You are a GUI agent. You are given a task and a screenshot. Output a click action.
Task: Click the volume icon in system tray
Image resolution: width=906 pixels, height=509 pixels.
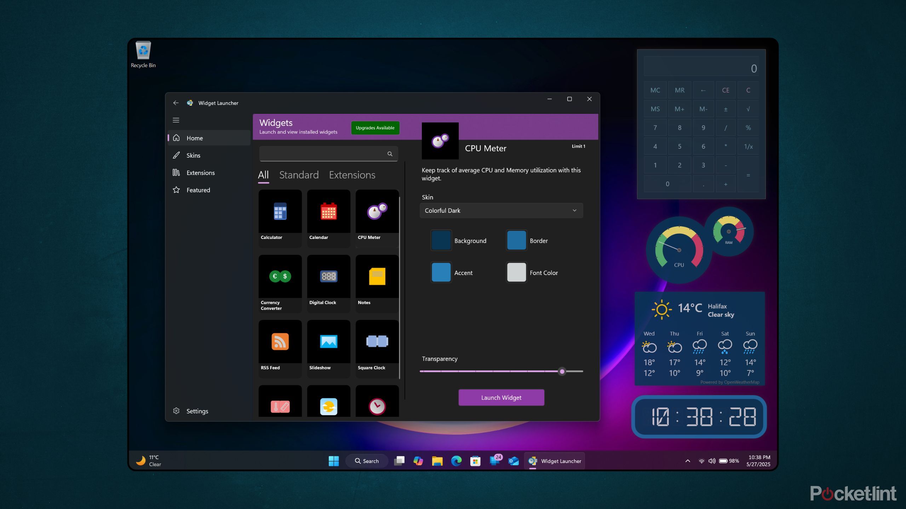pyautogui.click(x=712, y=461)
